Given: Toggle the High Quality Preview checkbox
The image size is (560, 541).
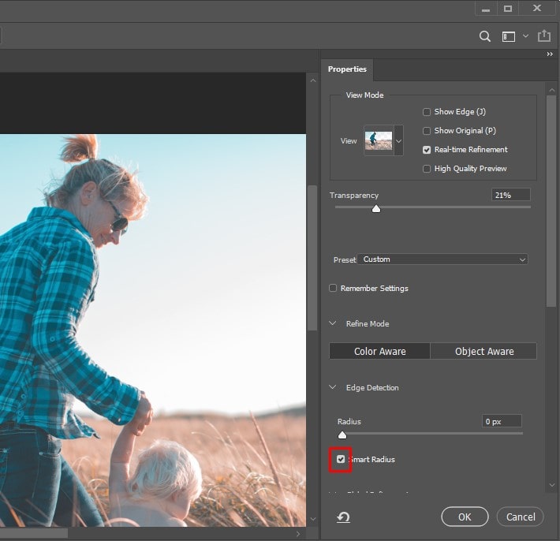Looking at the screenshot, I should tap(427, 169).
